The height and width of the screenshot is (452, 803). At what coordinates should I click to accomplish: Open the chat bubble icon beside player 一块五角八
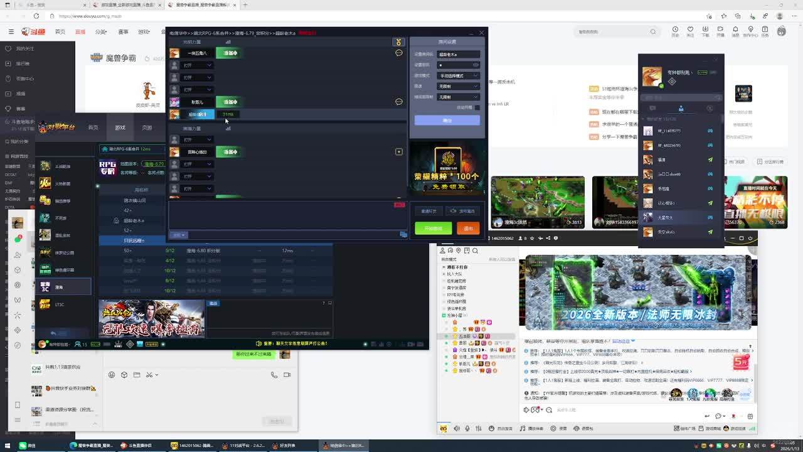pyautogui.click(x=398, y=53)
